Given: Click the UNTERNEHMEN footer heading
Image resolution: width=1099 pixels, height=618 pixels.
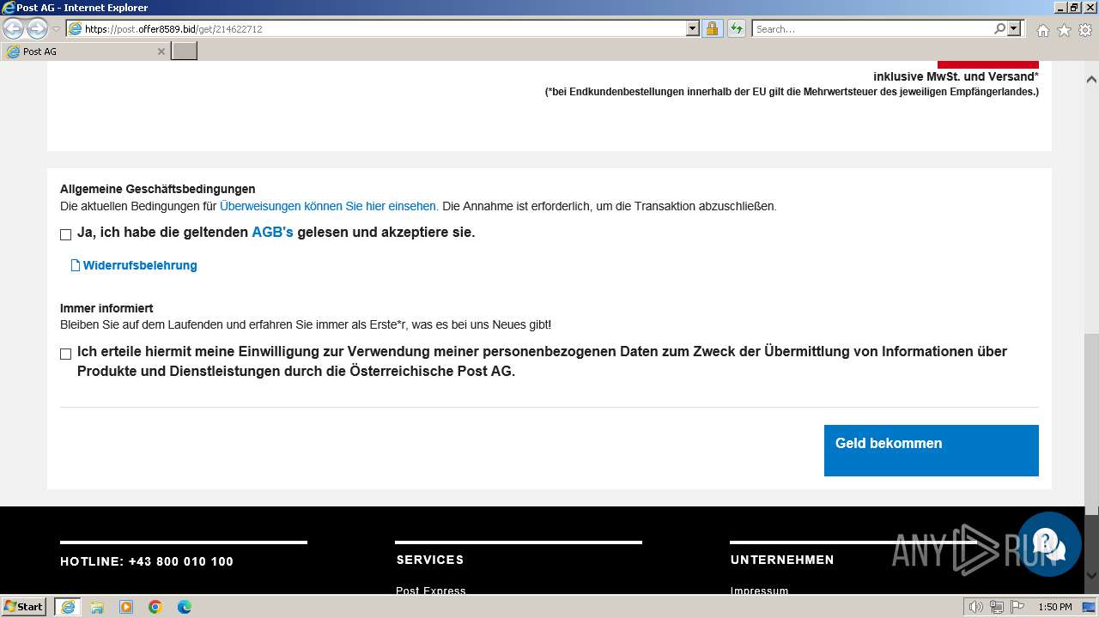Looking at the screenshot, I should [x=782, y=560].
